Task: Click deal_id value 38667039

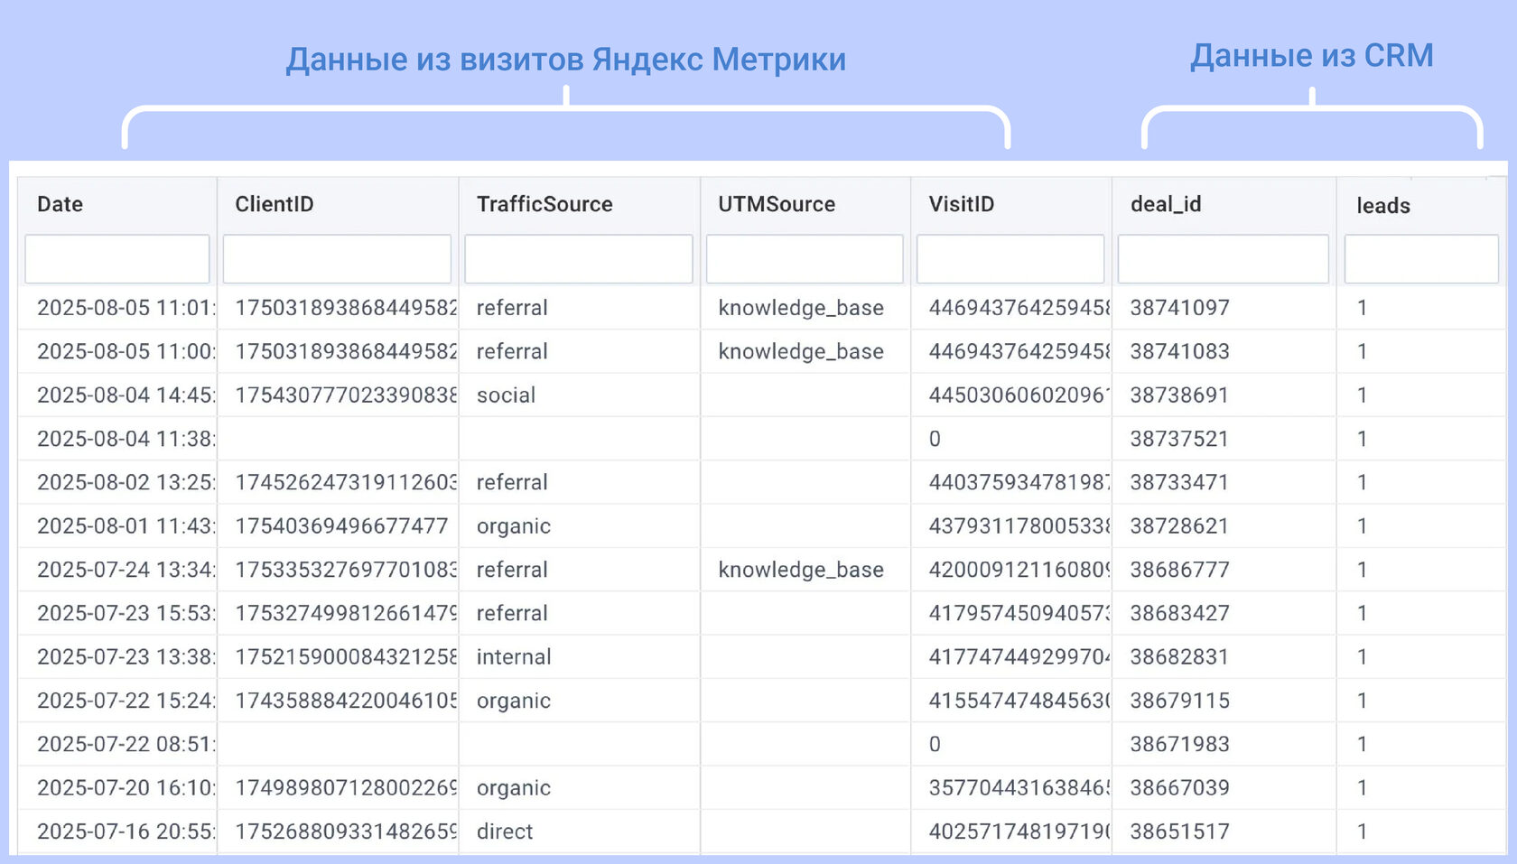Action: (x=1180, y=788)
